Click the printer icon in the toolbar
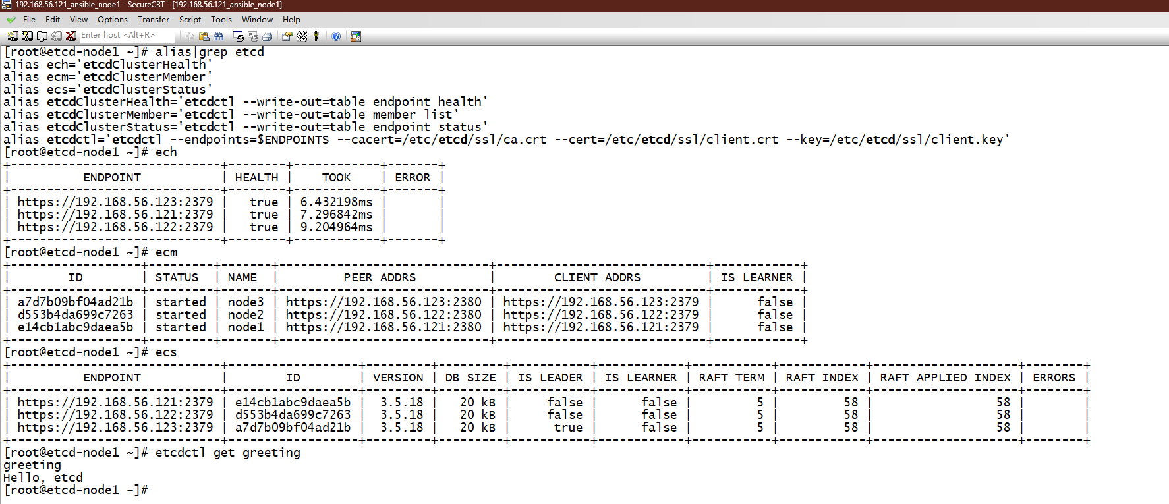The width and height of the screenshot is (1169, 504). pos(268,36)
